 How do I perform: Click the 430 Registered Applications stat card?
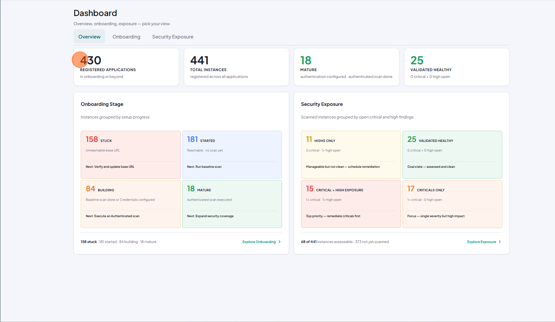[126, 67]
